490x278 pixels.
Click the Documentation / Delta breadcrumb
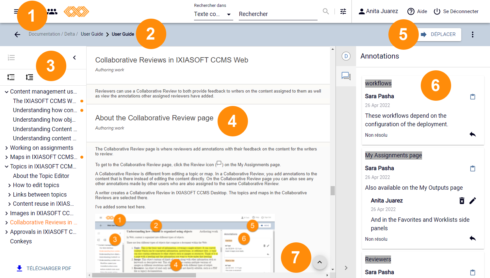(53, 34)
